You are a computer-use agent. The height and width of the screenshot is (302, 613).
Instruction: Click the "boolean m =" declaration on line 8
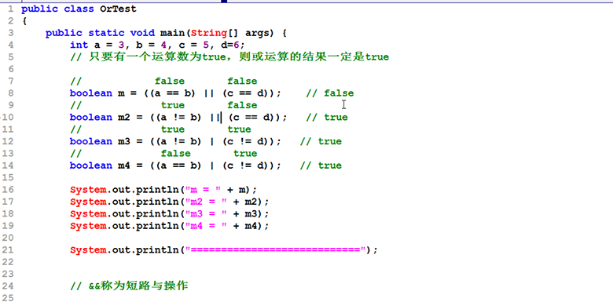pyautogui.click(x=103, y=93)
